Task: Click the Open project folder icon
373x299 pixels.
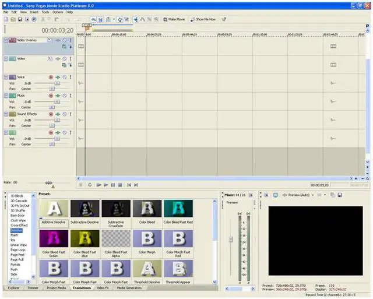Action: [x=12, y=19]
